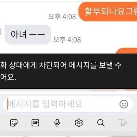Open the text editing T-pencil tool
The width and height of the screenshot is (137, 137).
(x=122, y=123)
